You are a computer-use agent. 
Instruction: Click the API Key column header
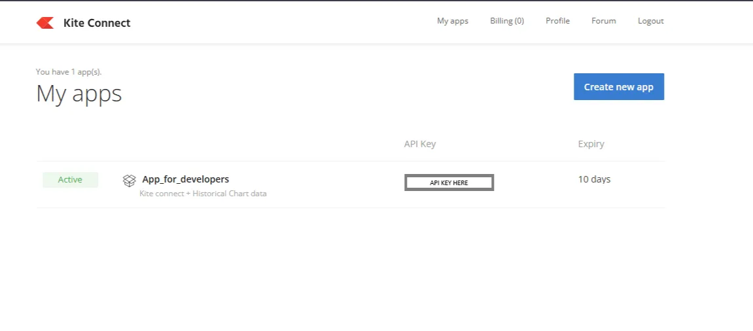click(420, 144)
